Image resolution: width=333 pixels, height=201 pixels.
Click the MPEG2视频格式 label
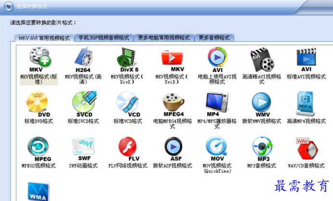38,166
